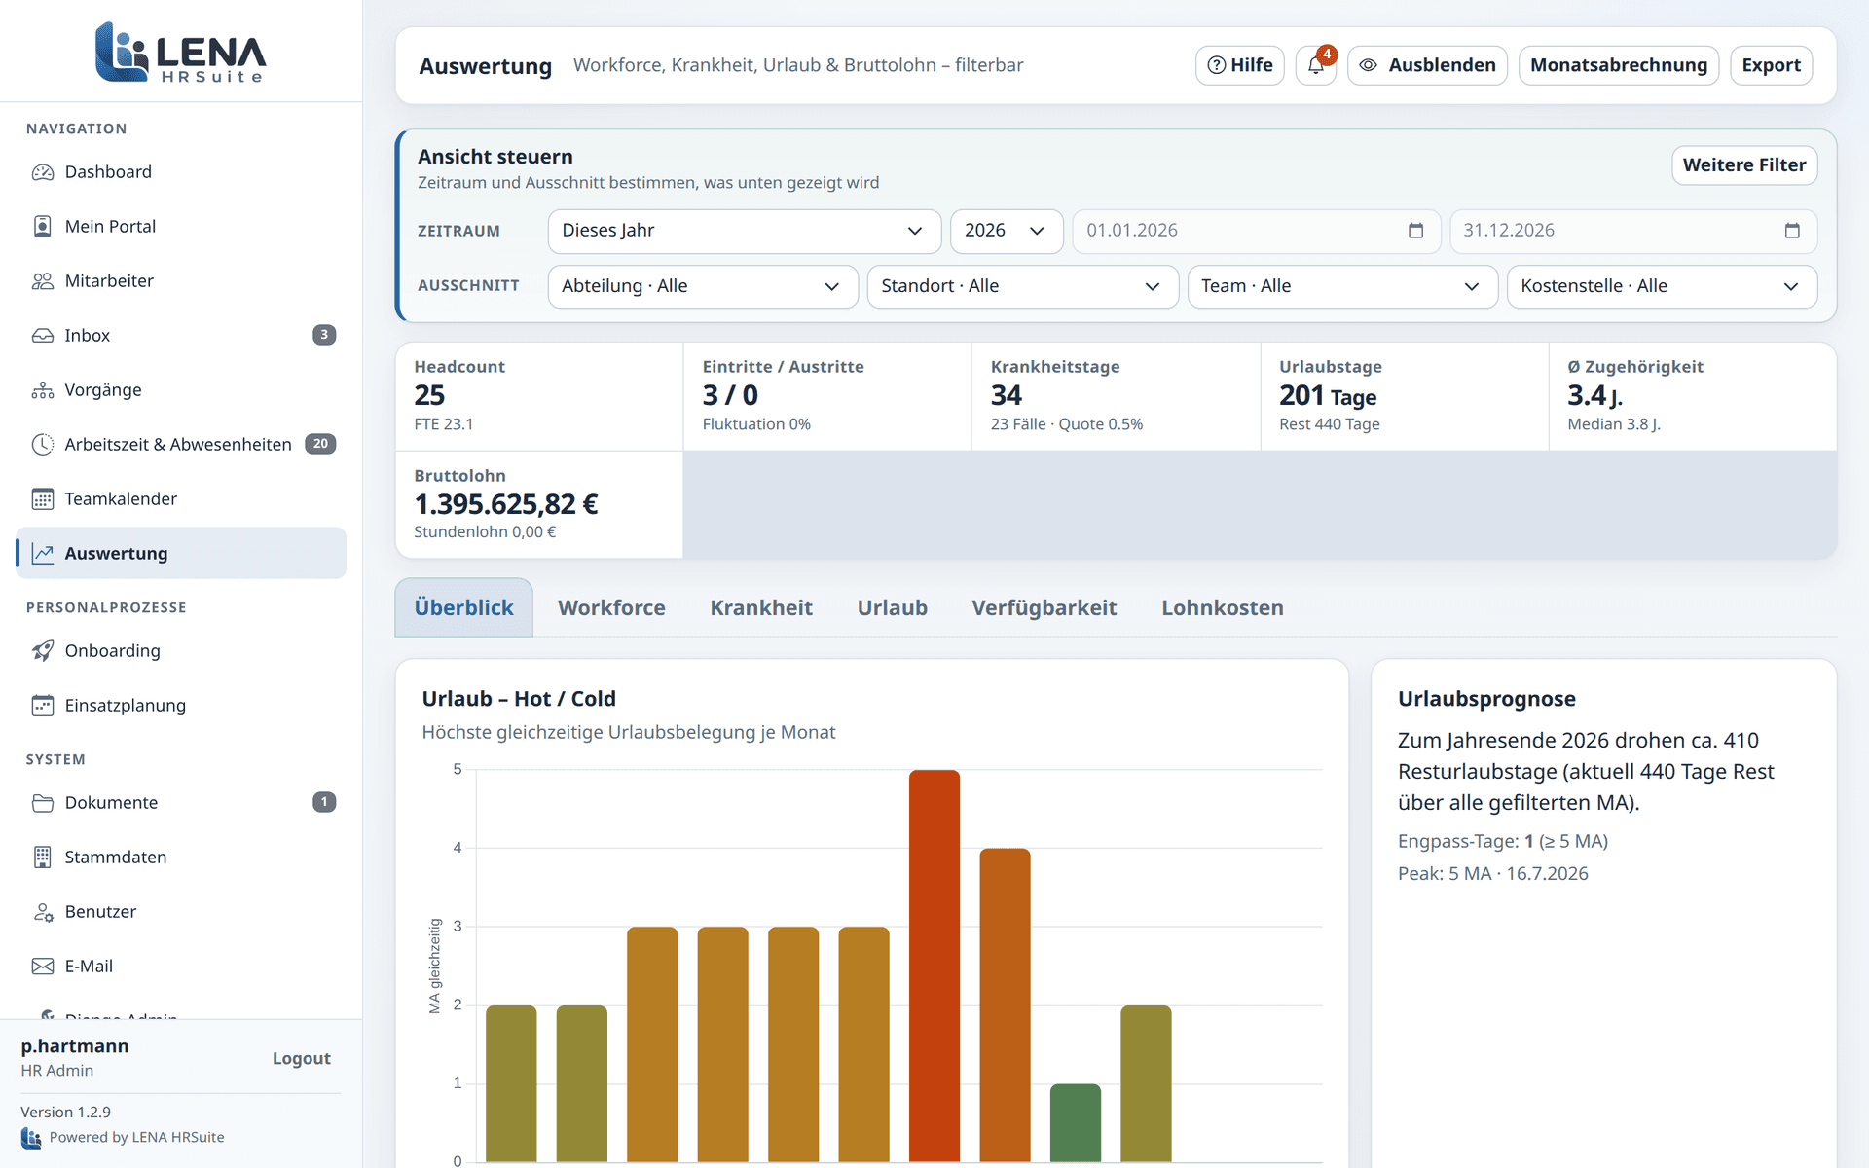Click the Einsatzplanung calendar icon
The width and height of the screenshot is (1869, 1168).
(x=43, y=706)
